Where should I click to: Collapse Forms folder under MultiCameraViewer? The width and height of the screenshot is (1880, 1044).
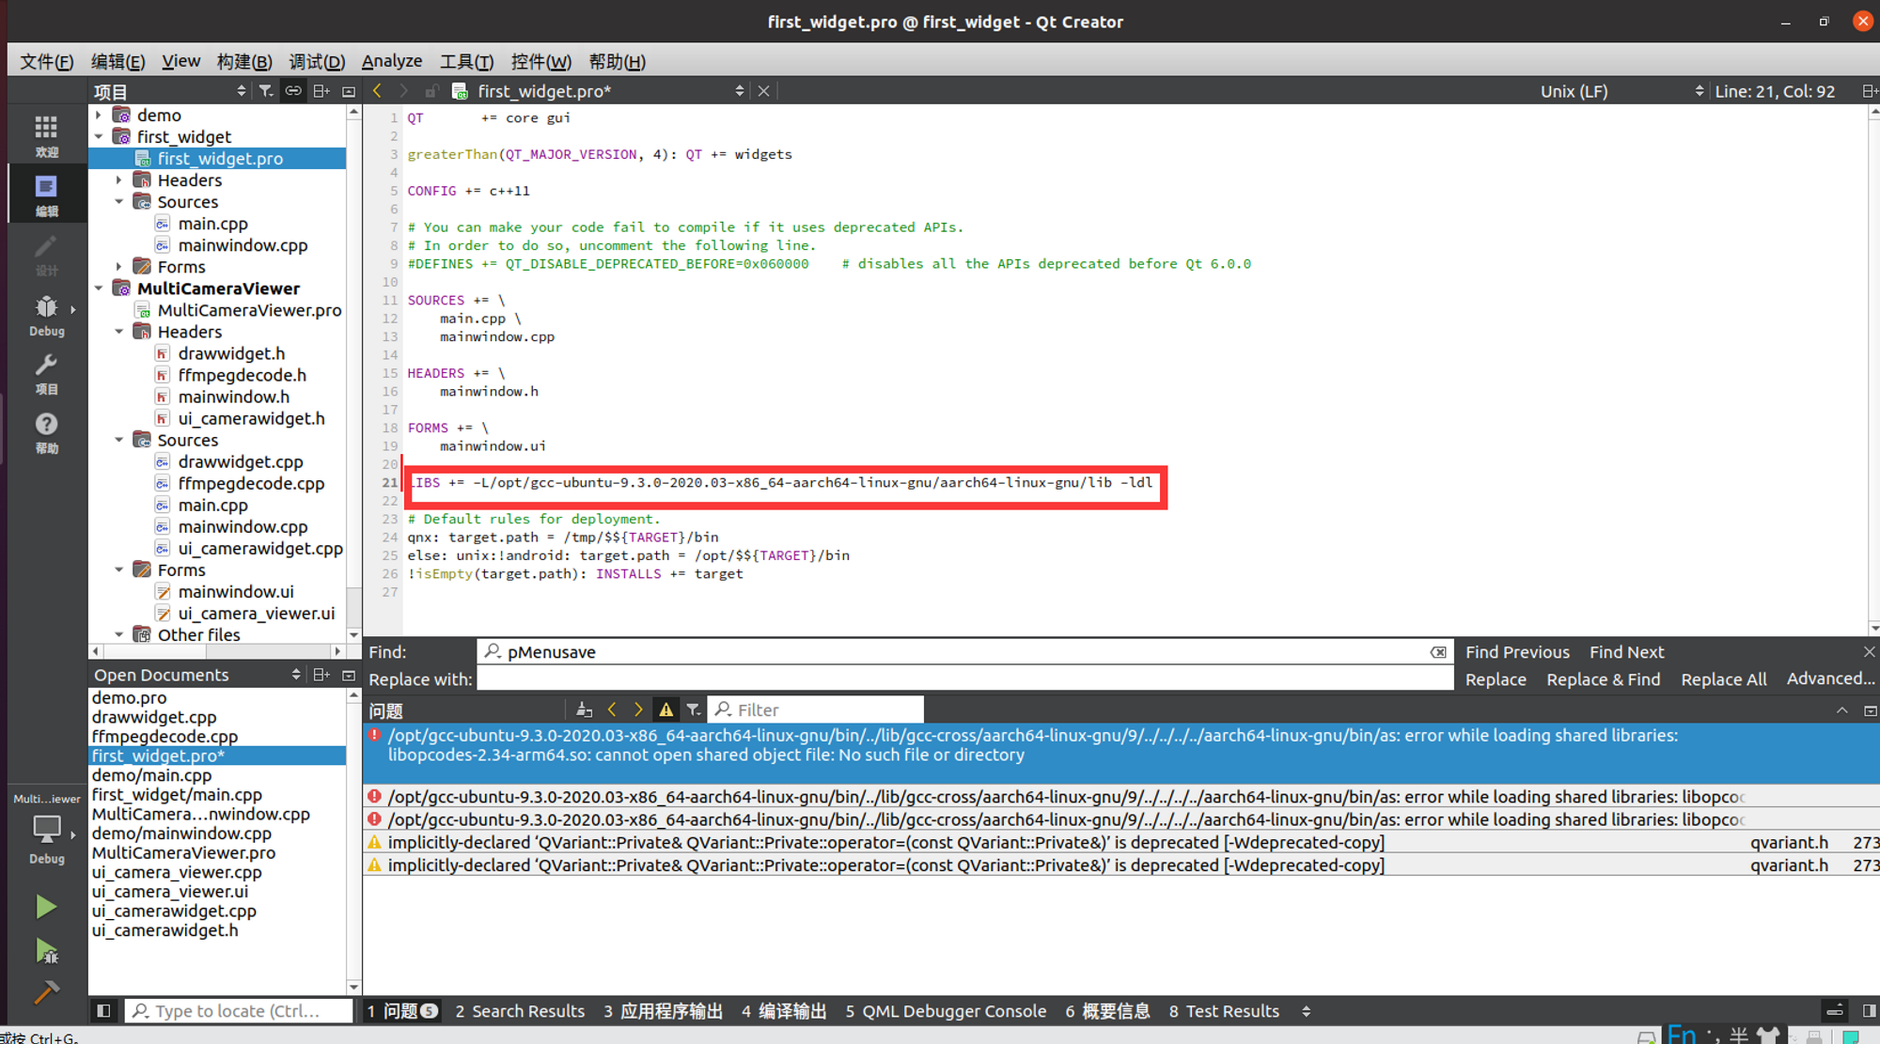point(119,569)
